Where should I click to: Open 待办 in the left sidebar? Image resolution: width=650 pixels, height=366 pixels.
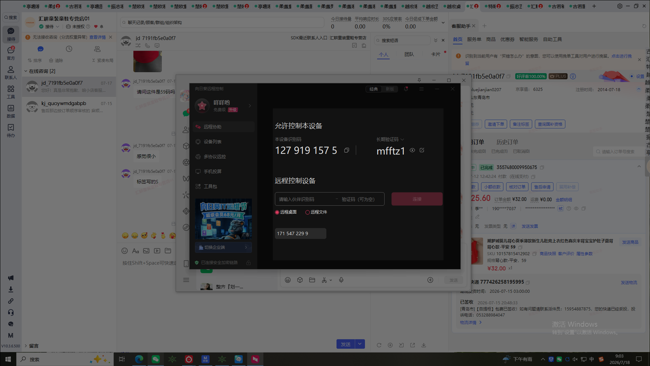pos(11,131)
